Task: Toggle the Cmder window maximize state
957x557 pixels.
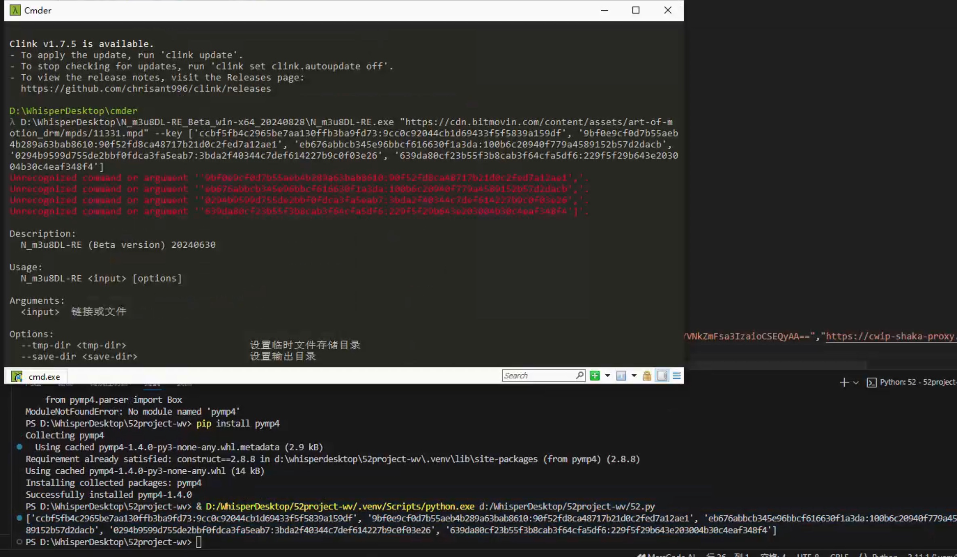Action: pos(634,10)
